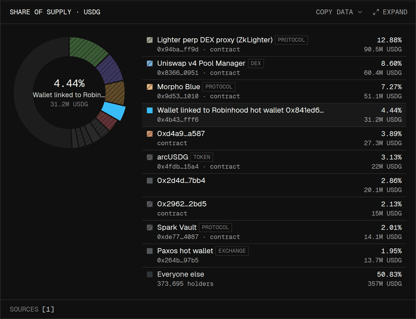The height and width of the screenshot is (319, 416).
Task: Click the 373,695 holders text
Action: 185,284
